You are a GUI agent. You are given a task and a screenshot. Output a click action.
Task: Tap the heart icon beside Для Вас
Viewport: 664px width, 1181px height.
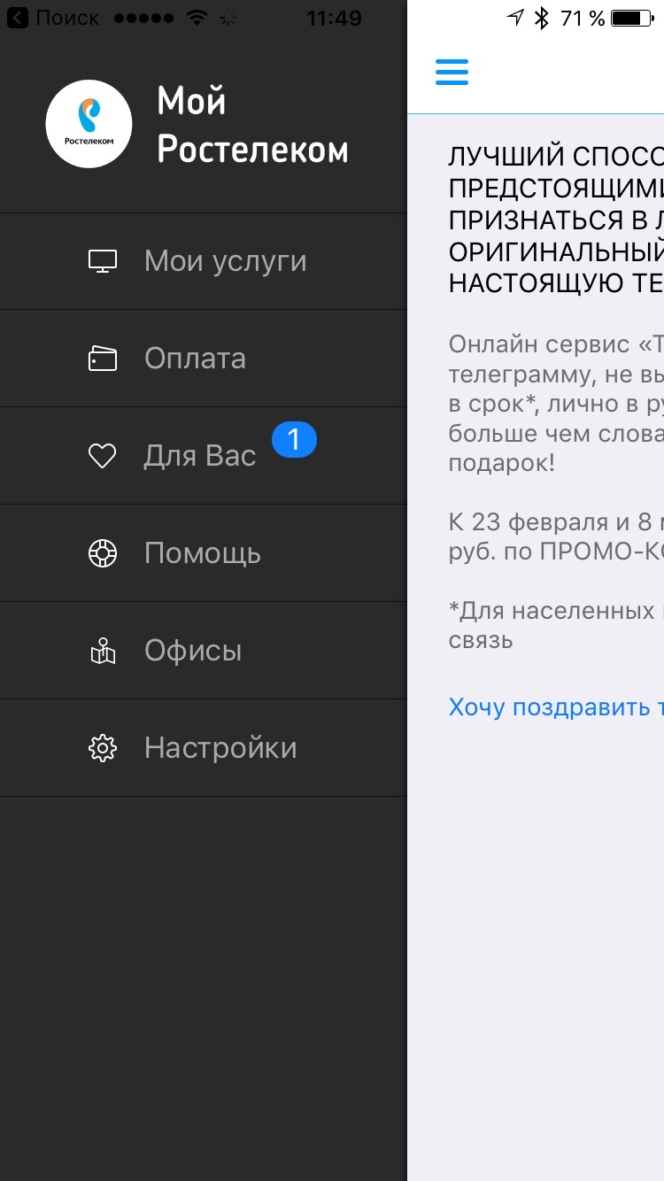(x=103, y=456)
